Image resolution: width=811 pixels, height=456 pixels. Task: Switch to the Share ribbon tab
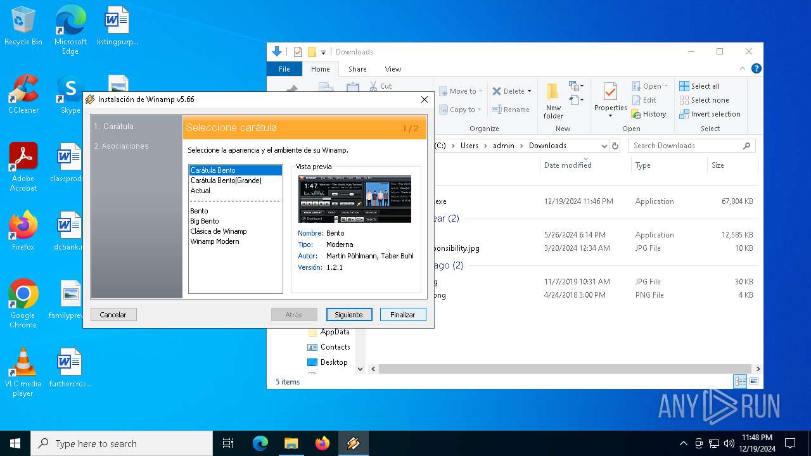[357, 69]
